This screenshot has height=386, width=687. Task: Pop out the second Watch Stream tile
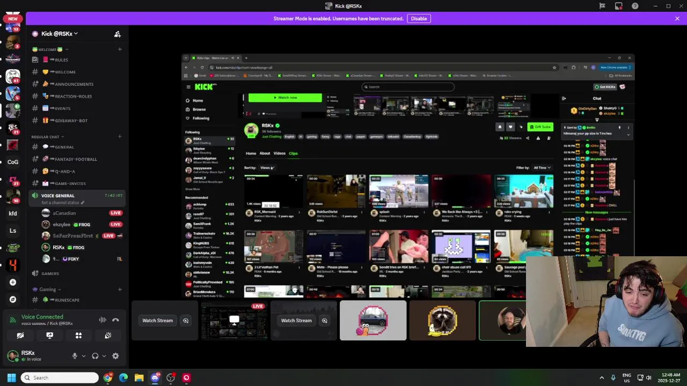pos(325,321)
